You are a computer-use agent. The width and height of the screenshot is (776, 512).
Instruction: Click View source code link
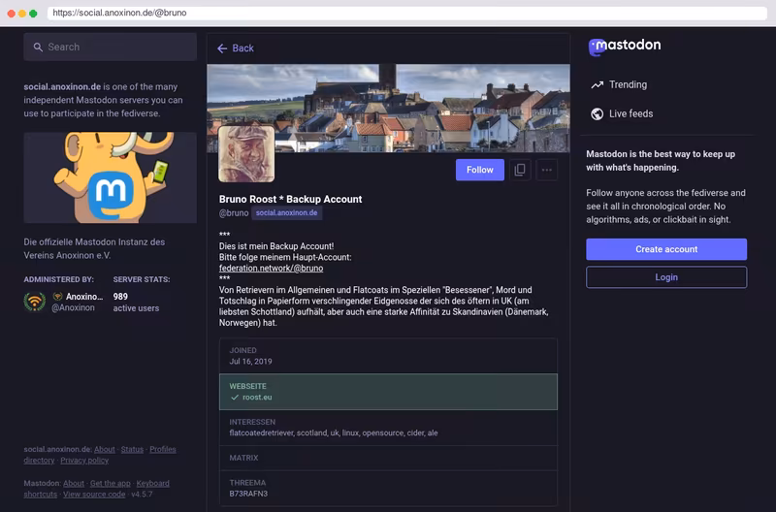tap(94, 495)
